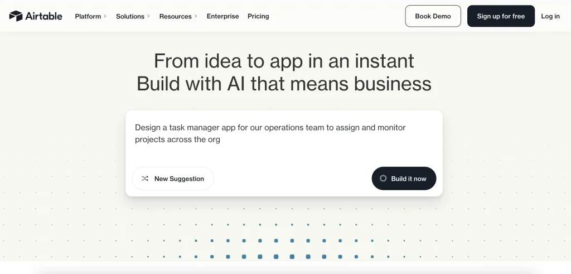571x274 pixels.
Task: Click Sign up for free
Action: [501, 16]
